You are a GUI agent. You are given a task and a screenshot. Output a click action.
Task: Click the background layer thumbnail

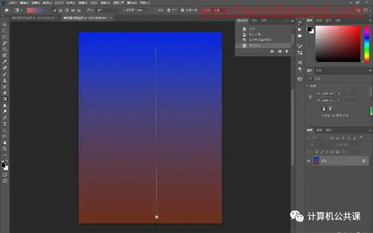tap(316, 161)
